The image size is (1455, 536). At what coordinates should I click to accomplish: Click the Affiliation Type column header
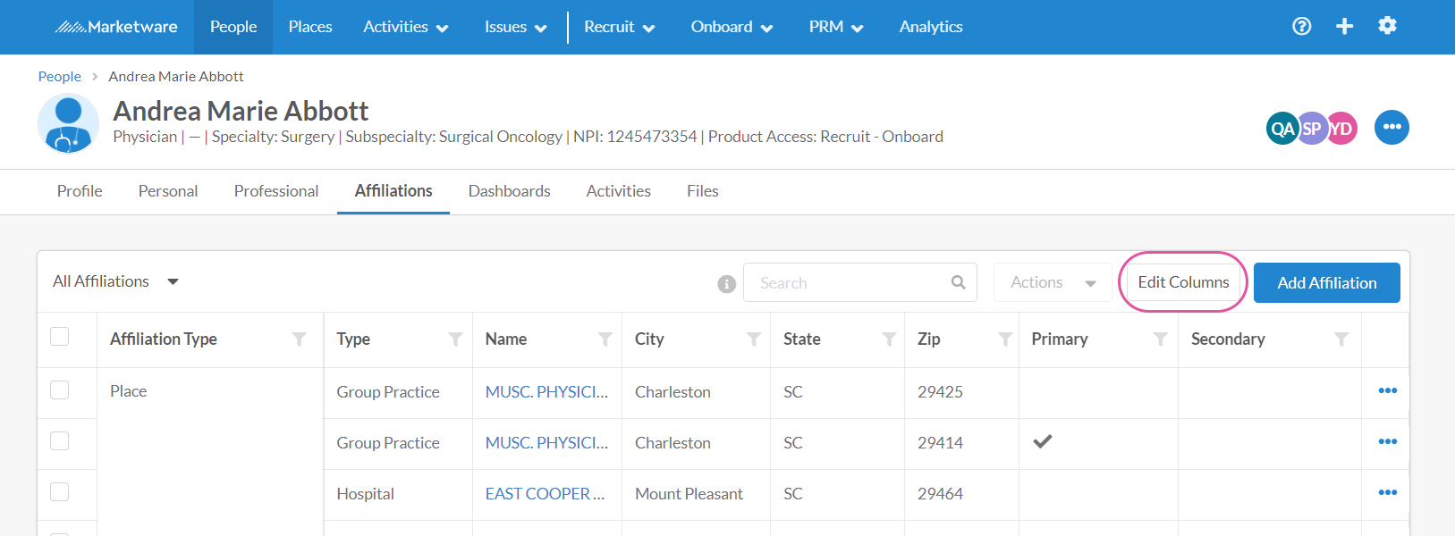coord(164,339)
